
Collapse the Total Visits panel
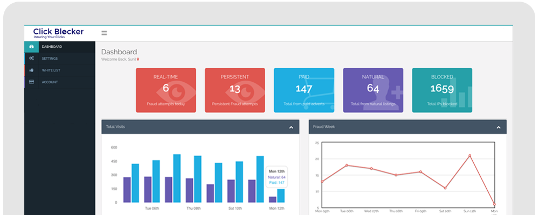[291, 127]
